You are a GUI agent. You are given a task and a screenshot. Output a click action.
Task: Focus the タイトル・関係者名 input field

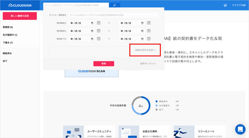point(113,15)
